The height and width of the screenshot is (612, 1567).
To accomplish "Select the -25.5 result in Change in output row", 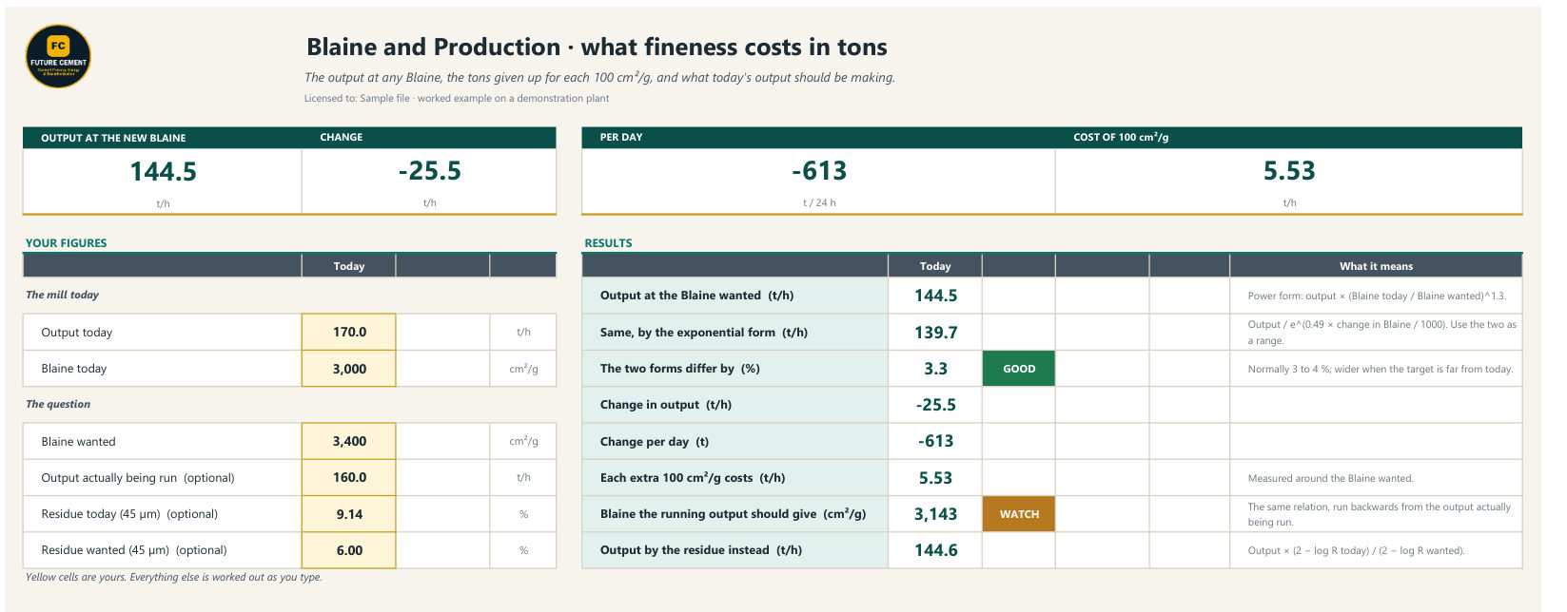I will pyautogui.click(x=935, y=405).
